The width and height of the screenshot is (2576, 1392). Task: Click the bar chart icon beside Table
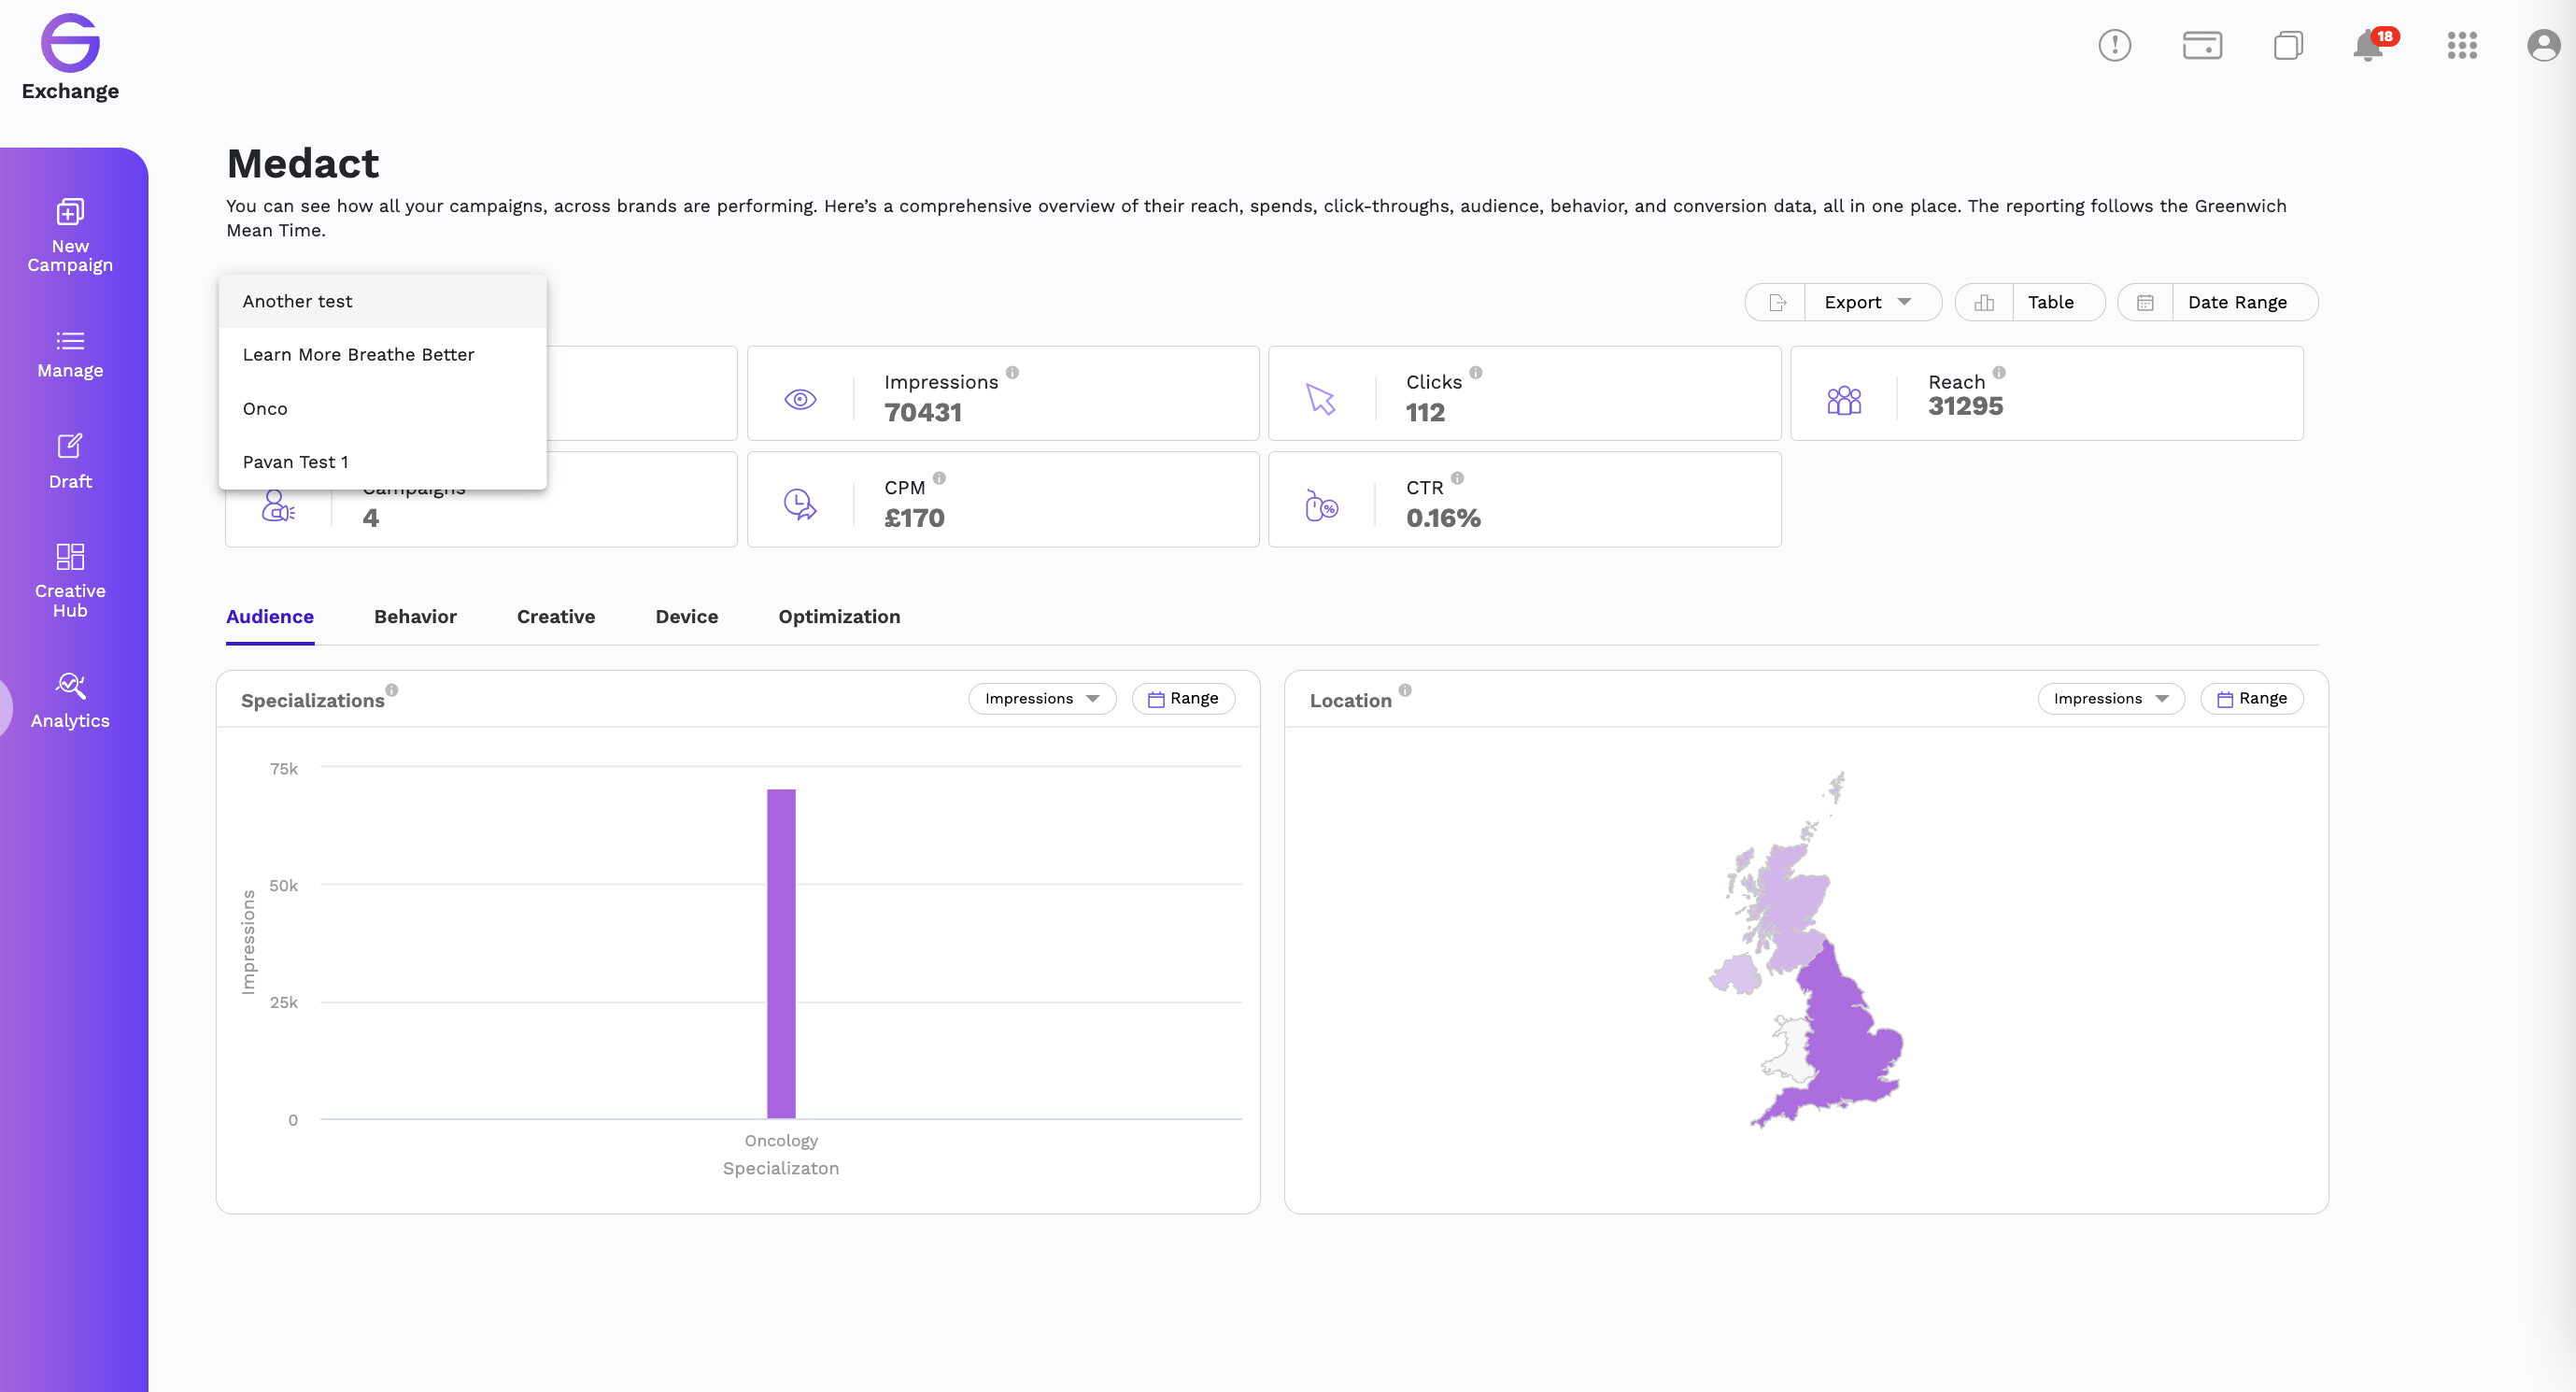[1984, 303]
